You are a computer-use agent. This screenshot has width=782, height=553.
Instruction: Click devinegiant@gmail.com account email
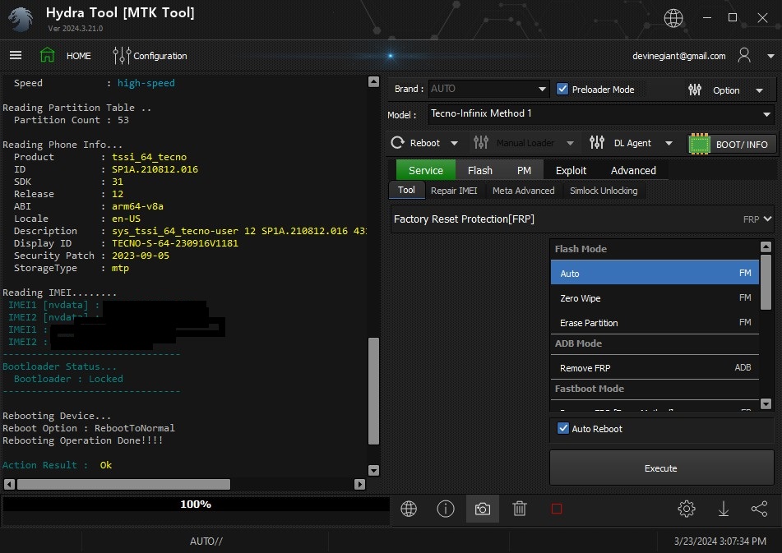click(x=678, y=56)
